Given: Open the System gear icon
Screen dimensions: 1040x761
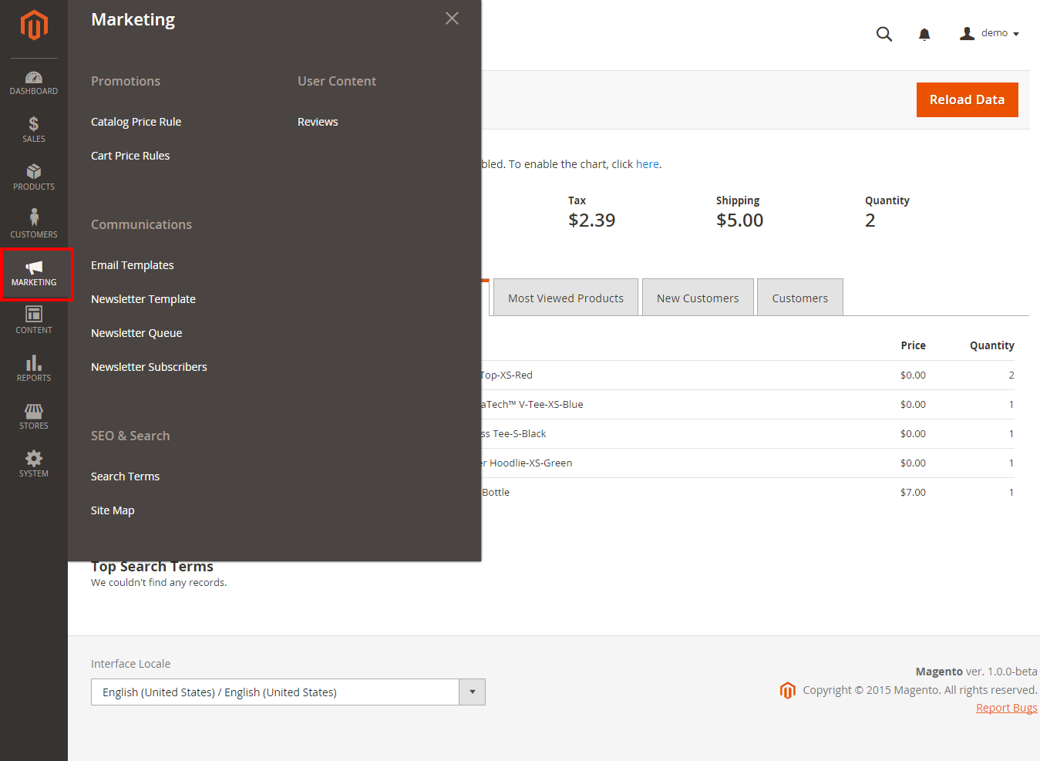Looking at the screenshot, I should click(34, 463).
